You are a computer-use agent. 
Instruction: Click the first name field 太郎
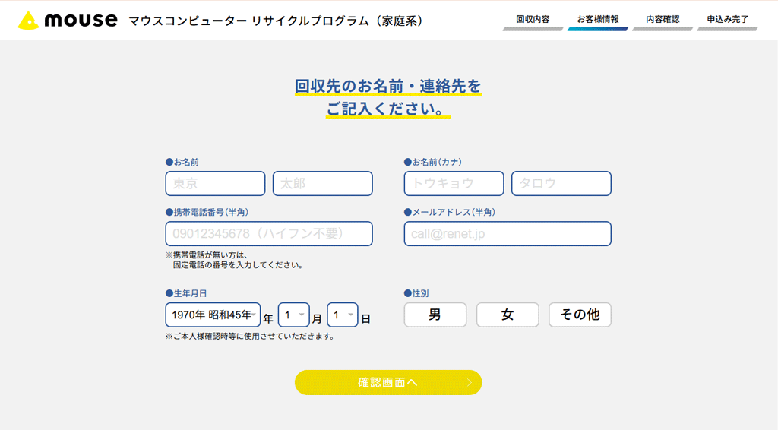click(x=322, y=184)
